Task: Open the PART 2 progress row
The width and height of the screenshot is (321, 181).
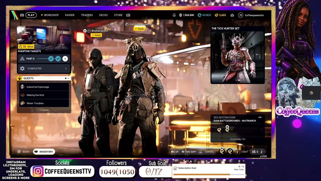Action: click(44, 59)
